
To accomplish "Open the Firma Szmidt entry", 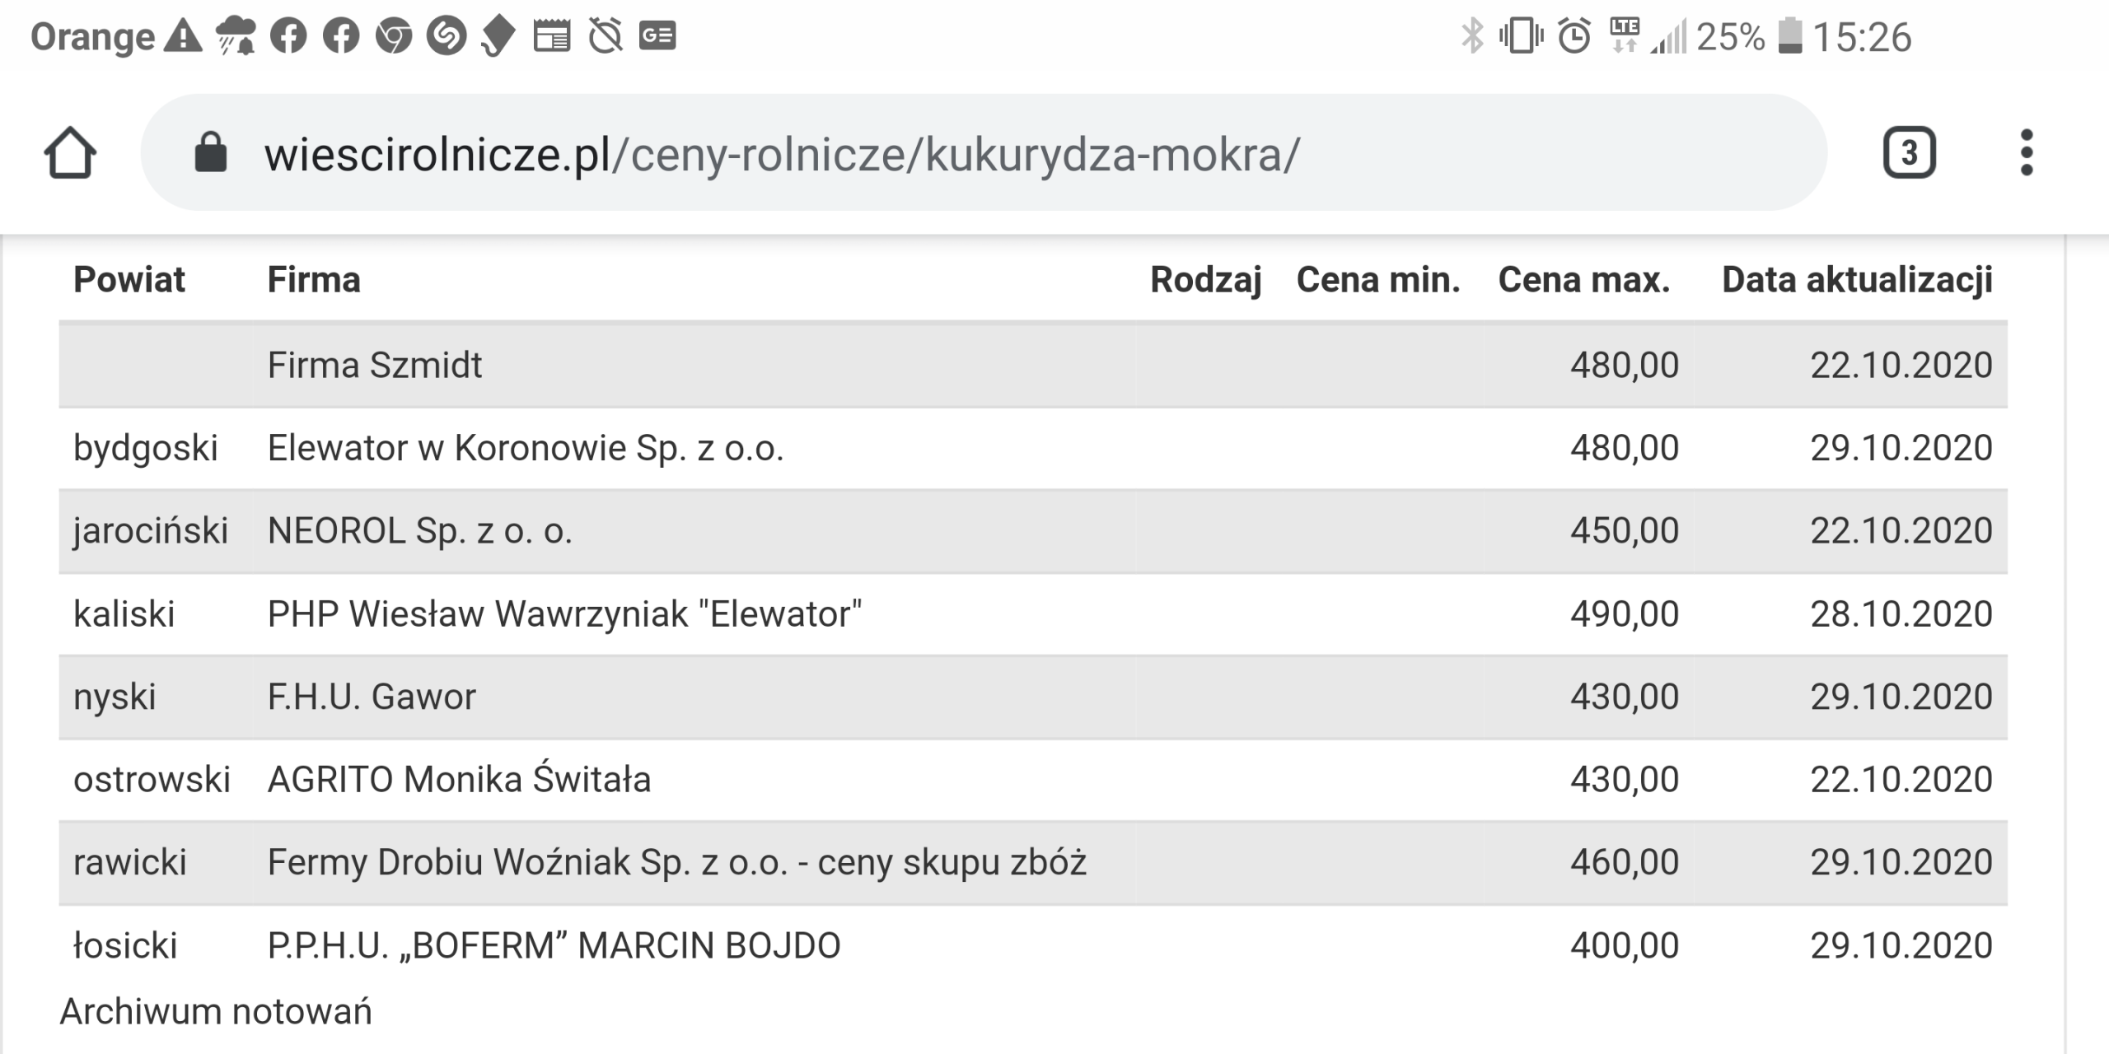I will (x=375, y=365).
